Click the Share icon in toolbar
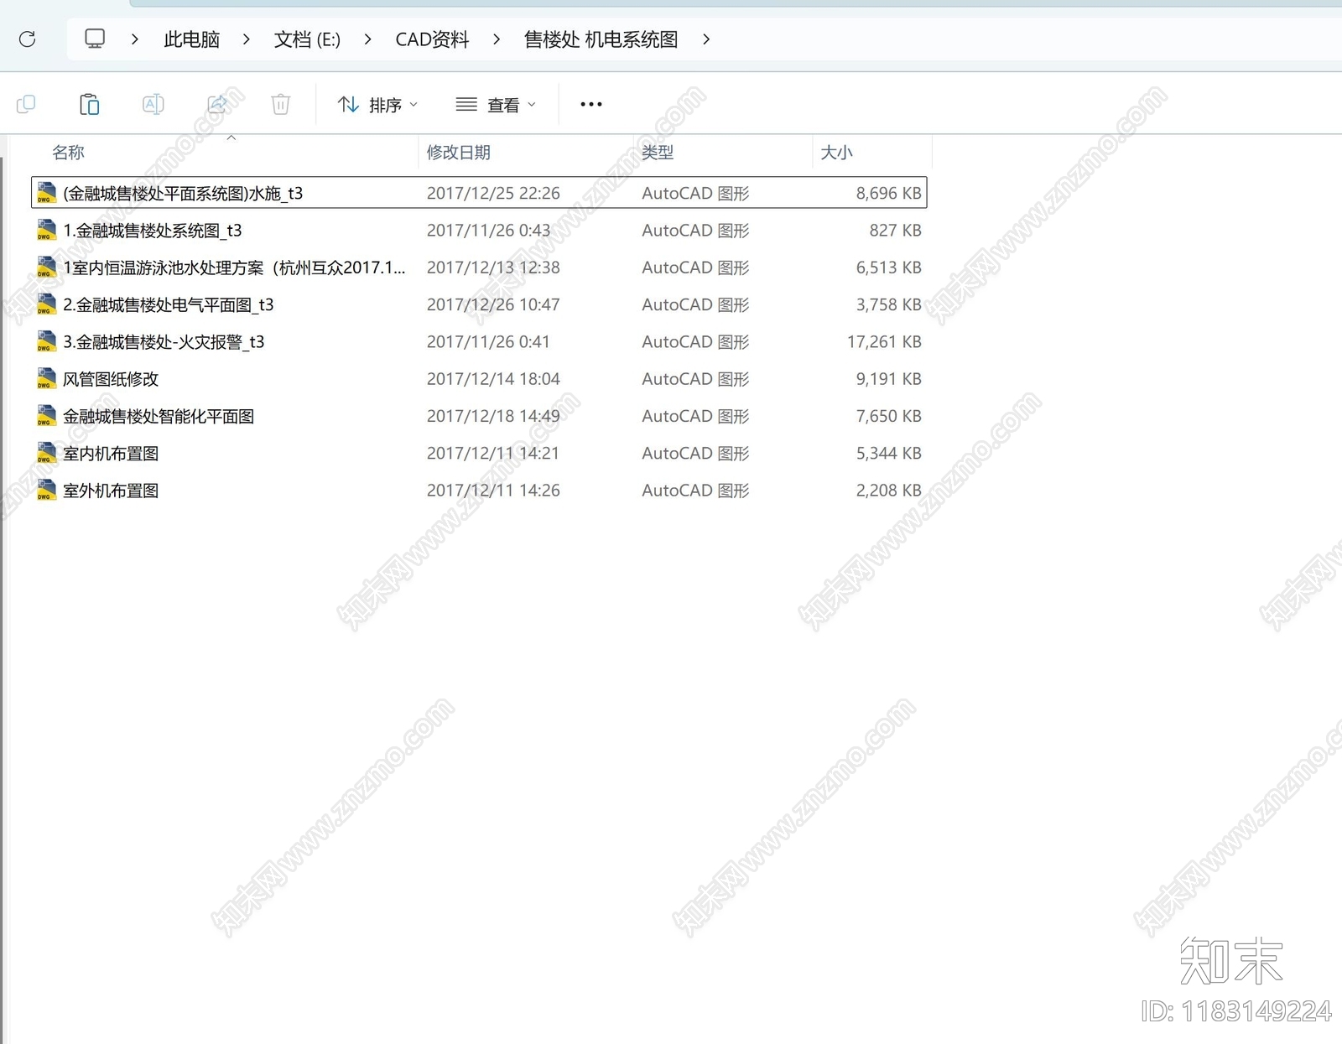The image size is (1342, 1044). point(217,104)
